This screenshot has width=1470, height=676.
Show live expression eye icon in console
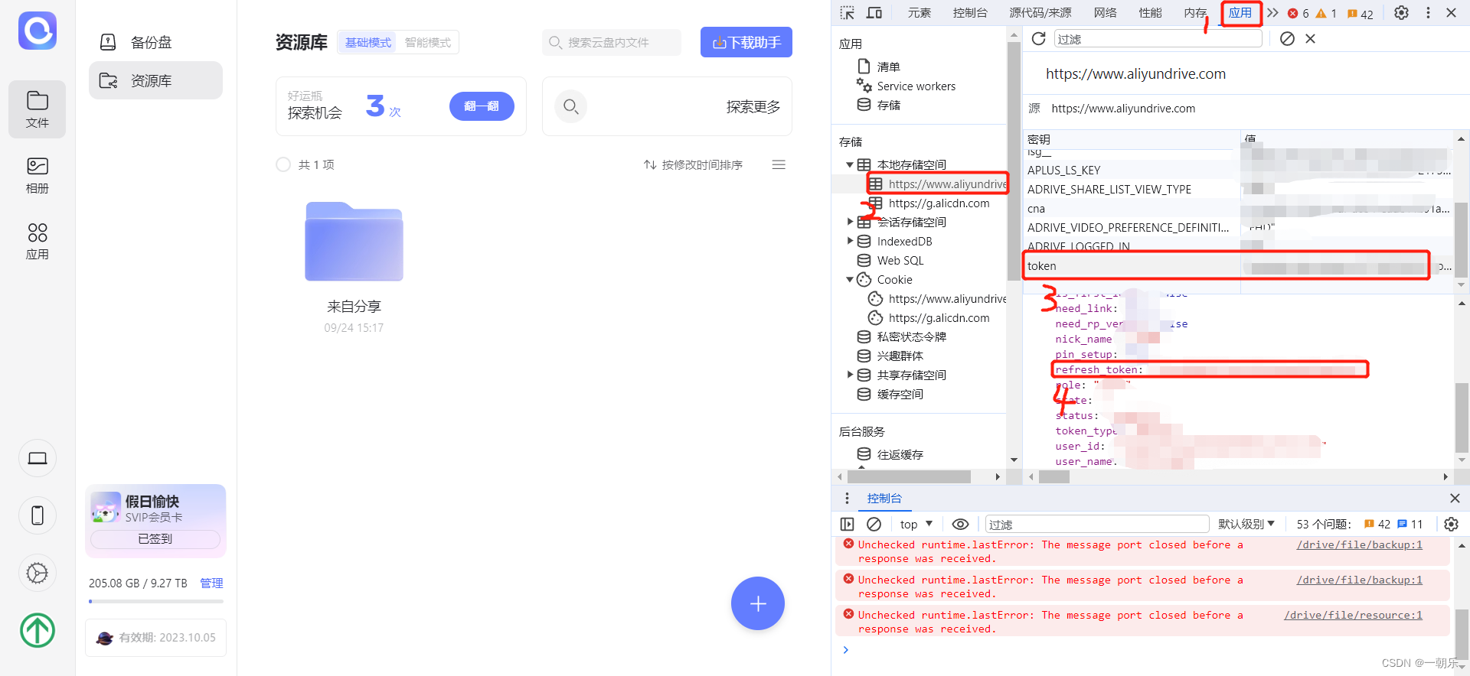coord(960,525)
